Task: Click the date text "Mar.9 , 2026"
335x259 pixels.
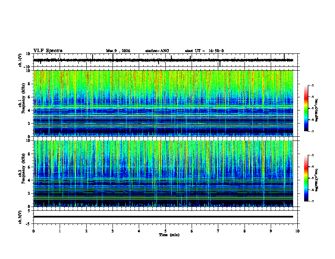Action: (118, 51)
